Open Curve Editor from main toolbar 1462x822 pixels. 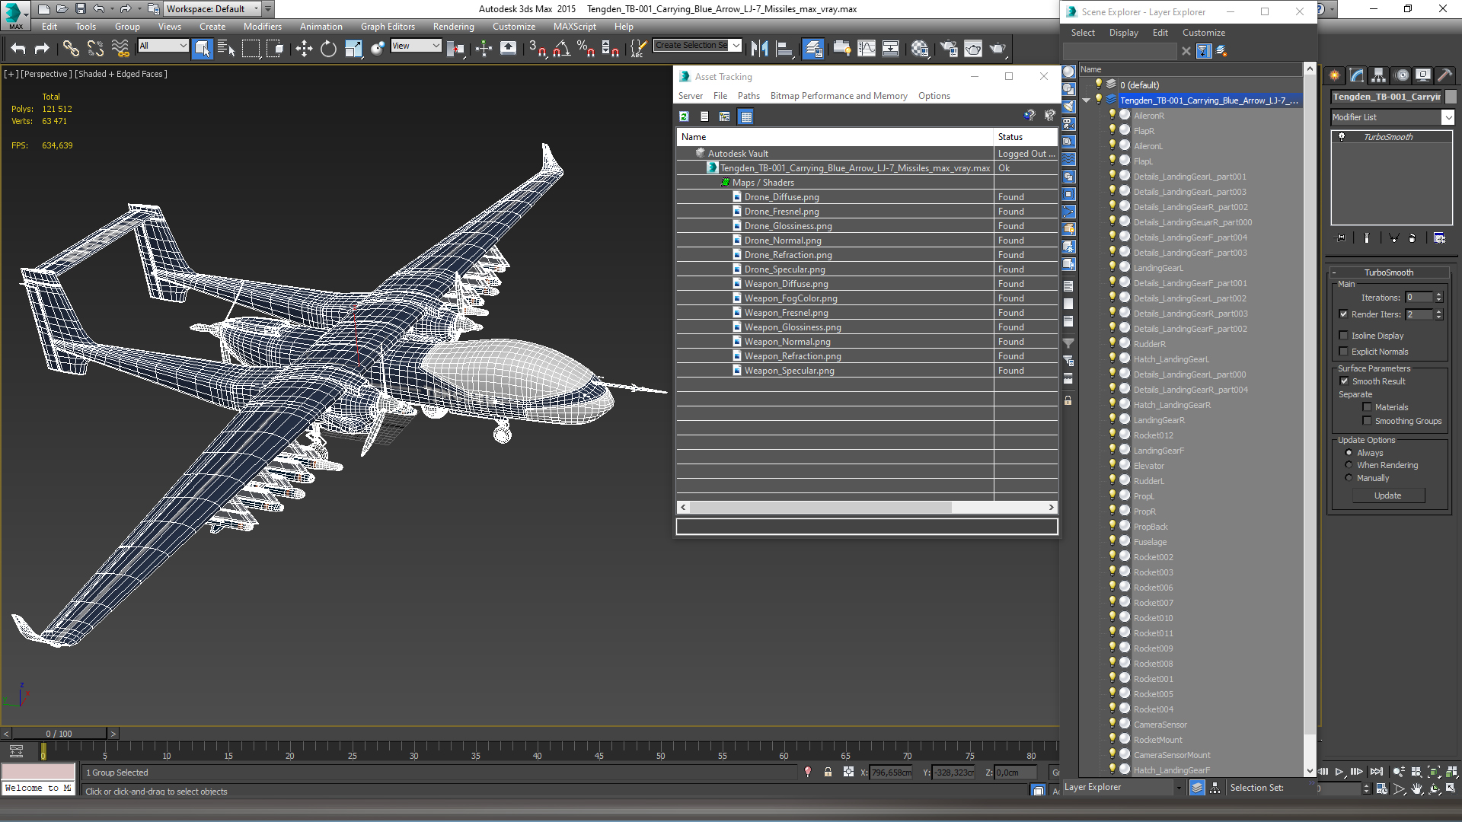(x=867, y=49)
